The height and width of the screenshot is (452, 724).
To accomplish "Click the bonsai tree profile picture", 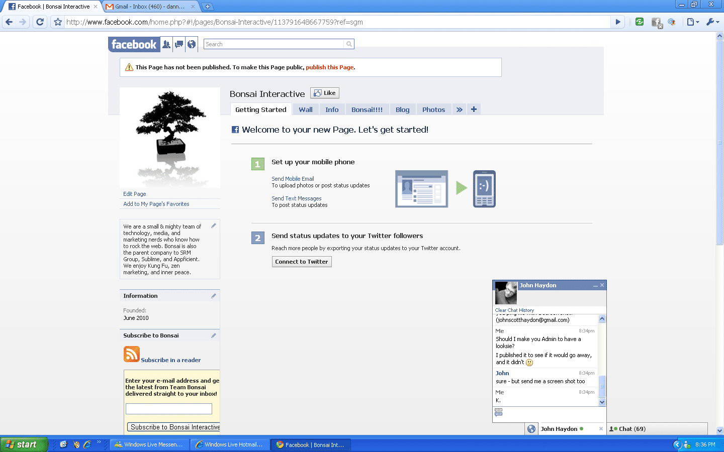I will pos(170,138).
